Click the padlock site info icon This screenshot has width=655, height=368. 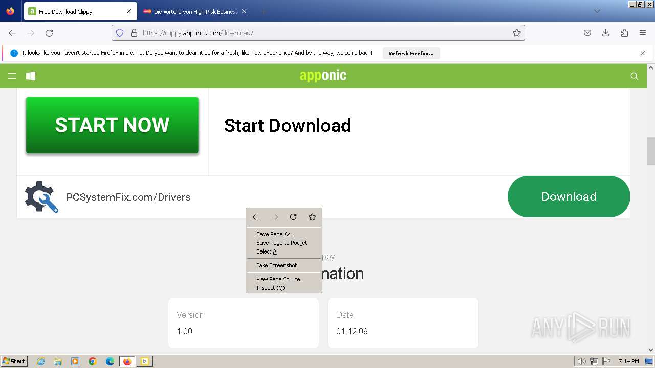134,33
